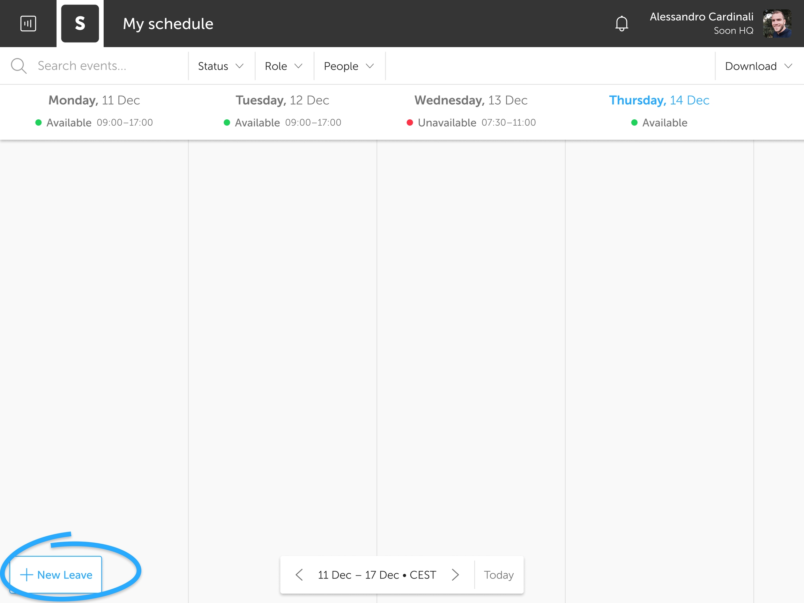
Task: Go to previous week arrow
Action: point(299,575)
